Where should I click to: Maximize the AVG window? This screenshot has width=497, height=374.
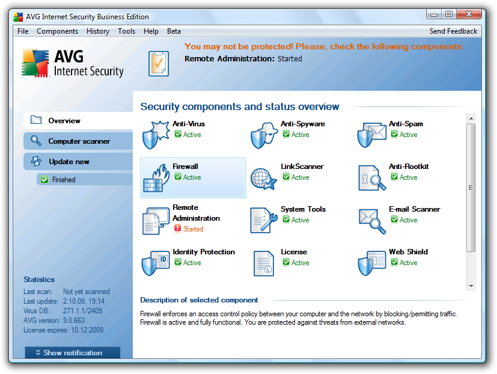[x=448, y=14]
